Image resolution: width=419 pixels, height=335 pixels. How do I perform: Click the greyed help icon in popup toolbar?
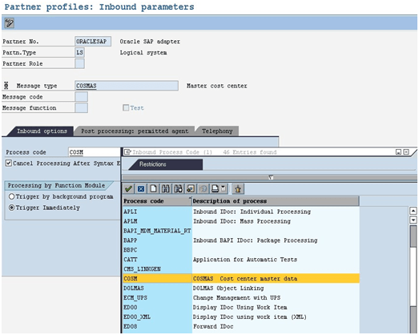point(203,189)
